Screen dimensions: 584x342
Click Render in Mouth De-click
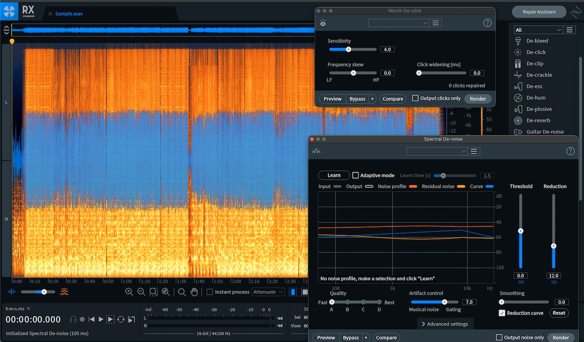pos(478,99)
